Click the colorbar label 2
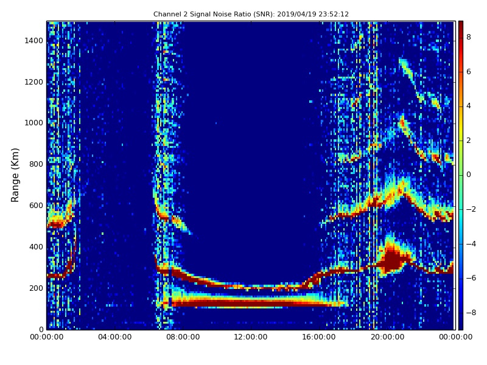Image resolution: width=487 pixels, height=365 pixels. tap(469, 141)
